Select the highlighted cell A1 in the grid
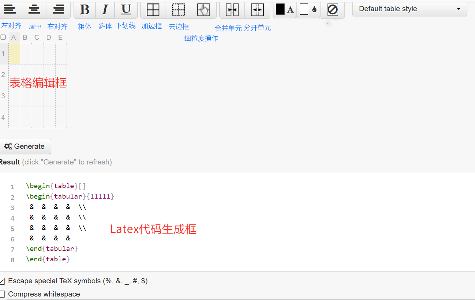 [14, 54]
